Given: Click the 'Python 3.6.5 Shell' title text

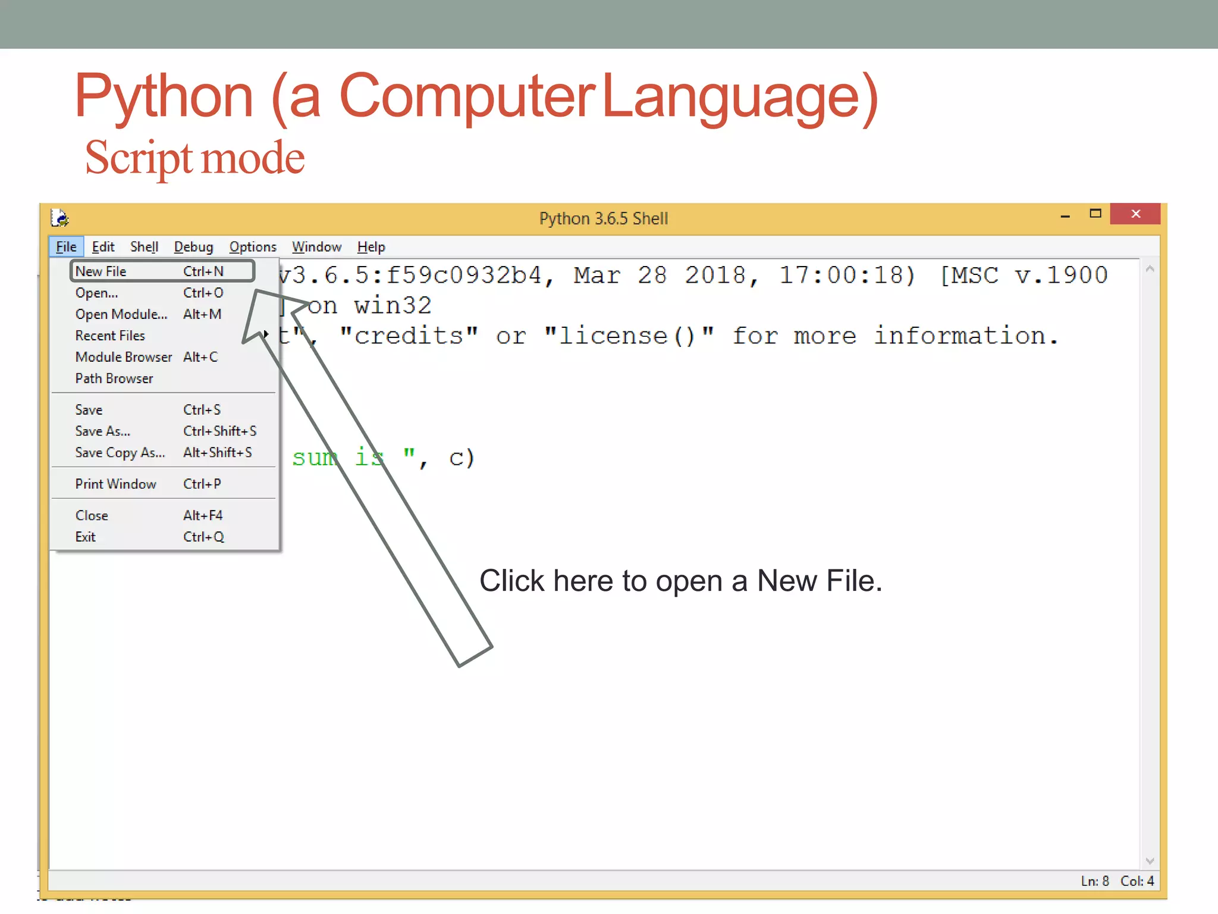Looking at the screenshot, I should 604,218.
